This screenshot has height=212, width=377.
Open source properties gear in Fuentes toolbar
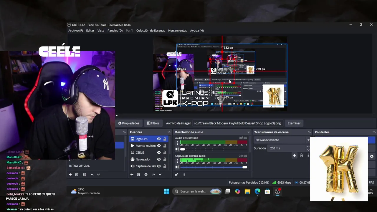tap(146, 175)
